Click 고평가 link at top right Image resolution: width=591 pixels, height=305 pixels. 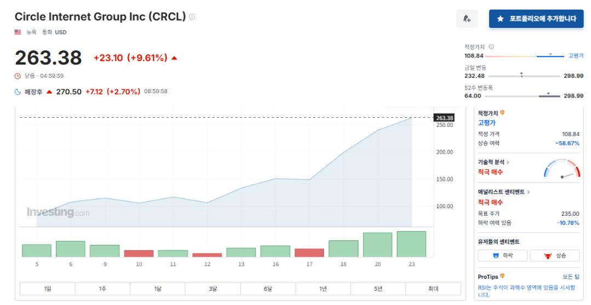(576, 56)
